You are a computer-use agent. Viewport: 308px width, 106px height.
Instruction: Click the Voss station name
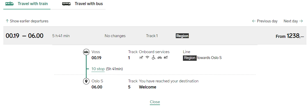(x=96, y=52)
